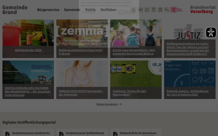
Task: Open the accessibility widget button
Action: pyautogui.click(x=211, y=33)
